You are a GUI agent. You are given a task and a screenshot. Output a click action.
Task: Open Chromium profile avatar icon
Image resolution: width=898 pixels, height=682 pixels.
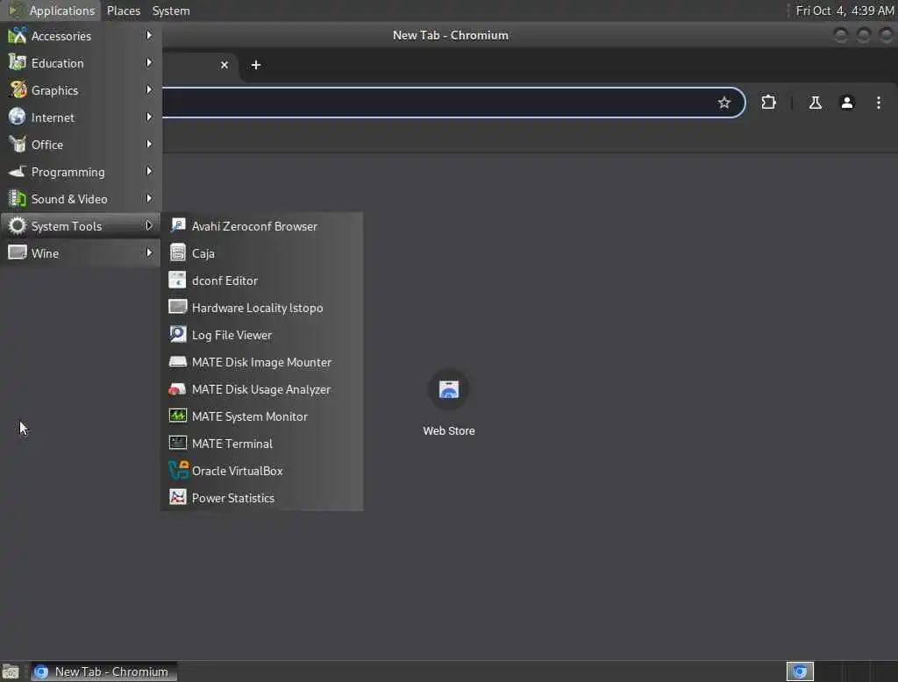846,103
